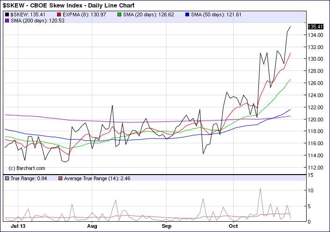The width and height of the screenshot is (330, 232).
Task: Click the 'SMA (20 days): 126.62' legend label
Action: pos(148,14)
